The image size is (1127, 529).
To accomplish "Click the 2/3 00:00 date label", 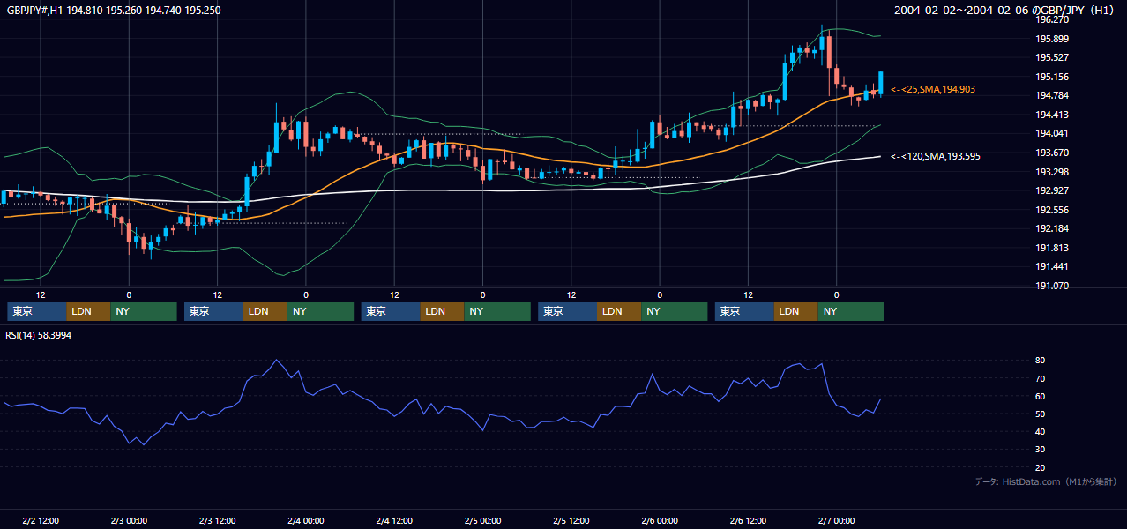I will [129, 520].
